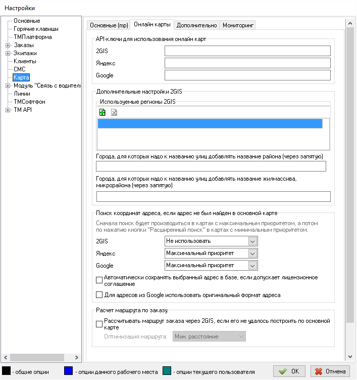
Task: Select the Онлайн карты tab
Action: pos(152,24)
